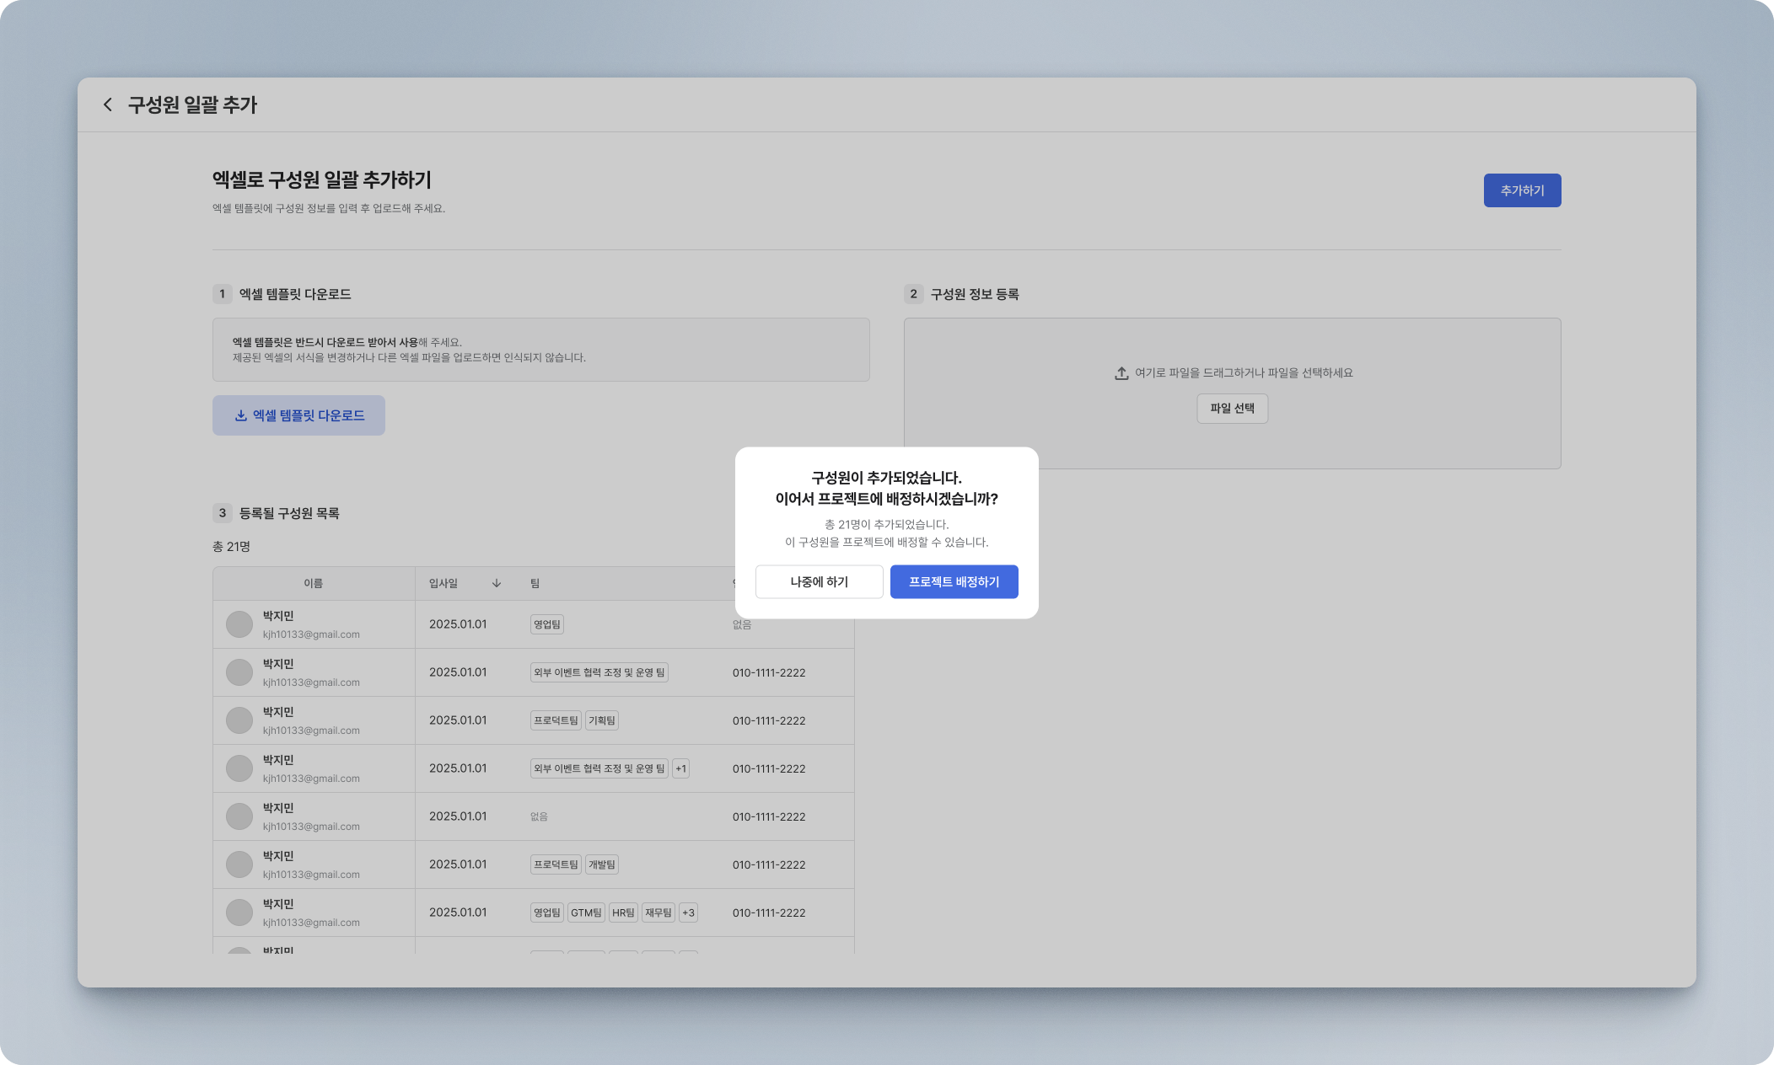Click avatar in row with 기획팀 tag

click(x=239, y=720)
